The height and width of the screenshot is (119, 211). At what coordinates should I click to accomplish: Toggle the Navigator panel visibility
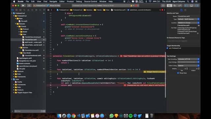[x=186, y=6]
